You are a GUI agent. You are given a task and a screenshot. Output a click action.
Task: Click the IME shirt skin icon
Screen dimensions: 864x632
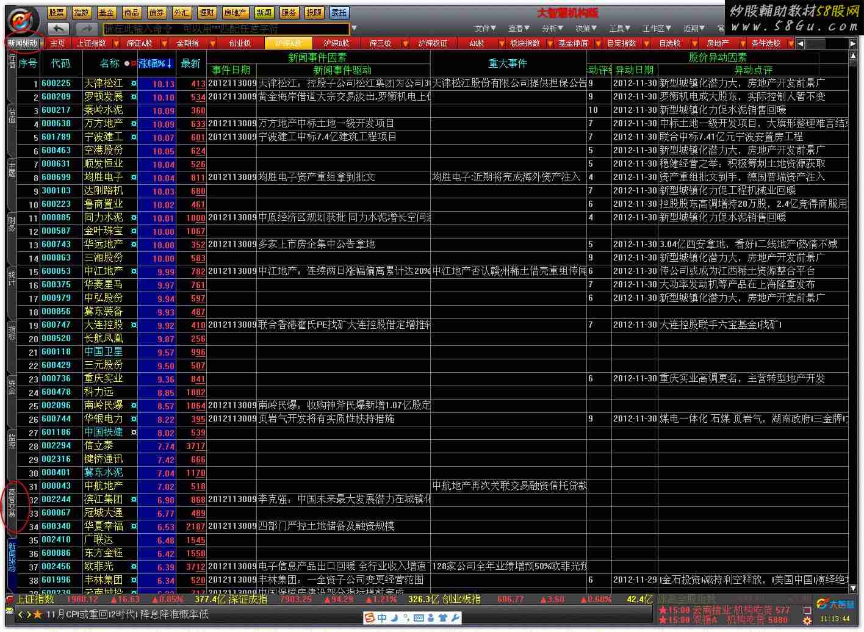point(443,618)
